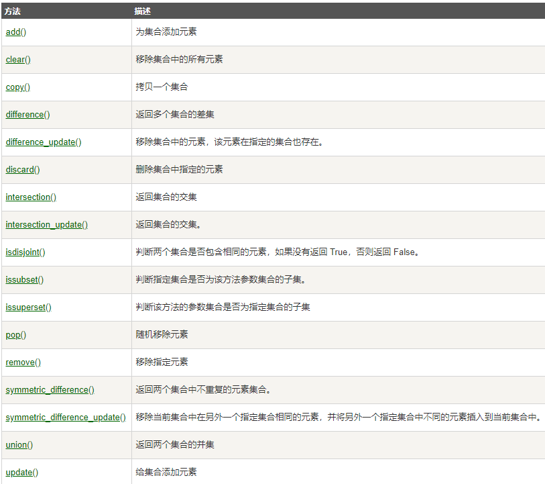The height and width of the screenshot is (484, 545).
Task: Go to the difference_update() link
Action: pos(44,142)
